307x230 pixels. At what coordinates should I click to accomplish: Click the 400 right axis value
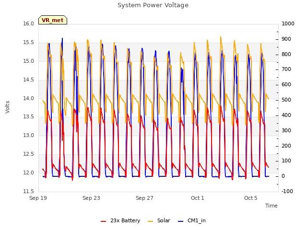tap(286, 115)
